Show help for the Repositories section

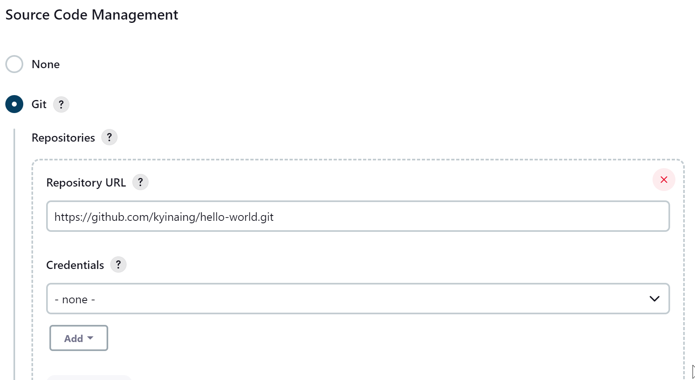pyautogui.click(x=109, y=137)
